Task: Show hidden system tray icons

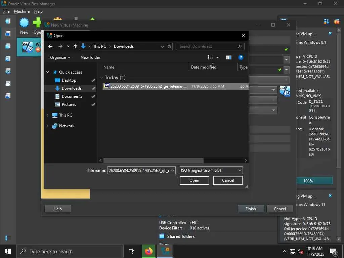Action: [284, 251]
